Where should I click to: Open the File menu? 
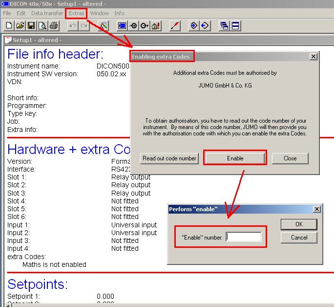click(7, 13)
